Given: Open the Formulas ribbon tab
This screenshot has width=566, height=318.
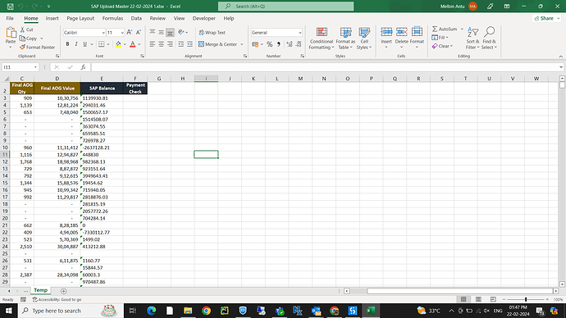Looking at the screenshot, I should (112, 18).
